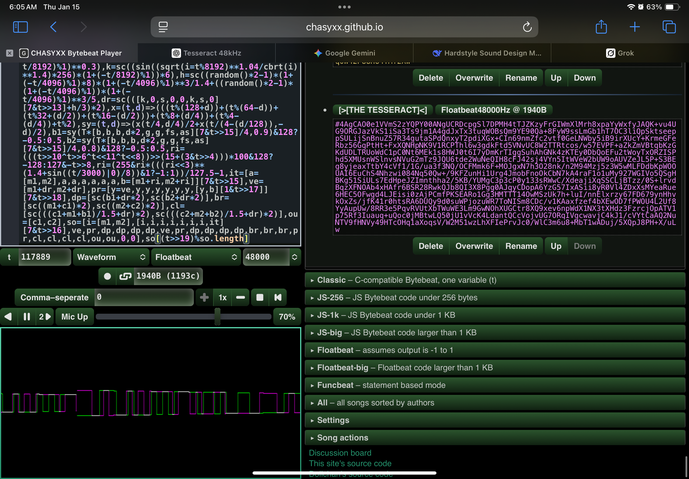
Task: Pause playback with the pause button
Action: coord(27,317)
